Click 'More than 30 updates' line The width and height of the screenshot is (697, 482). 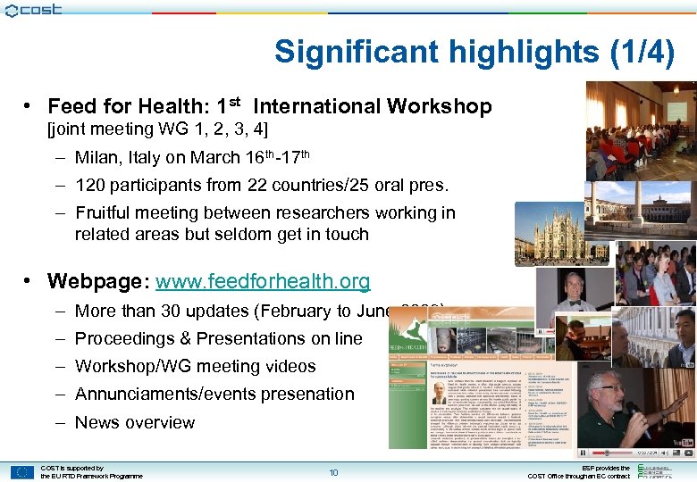[x=231, y=312]
